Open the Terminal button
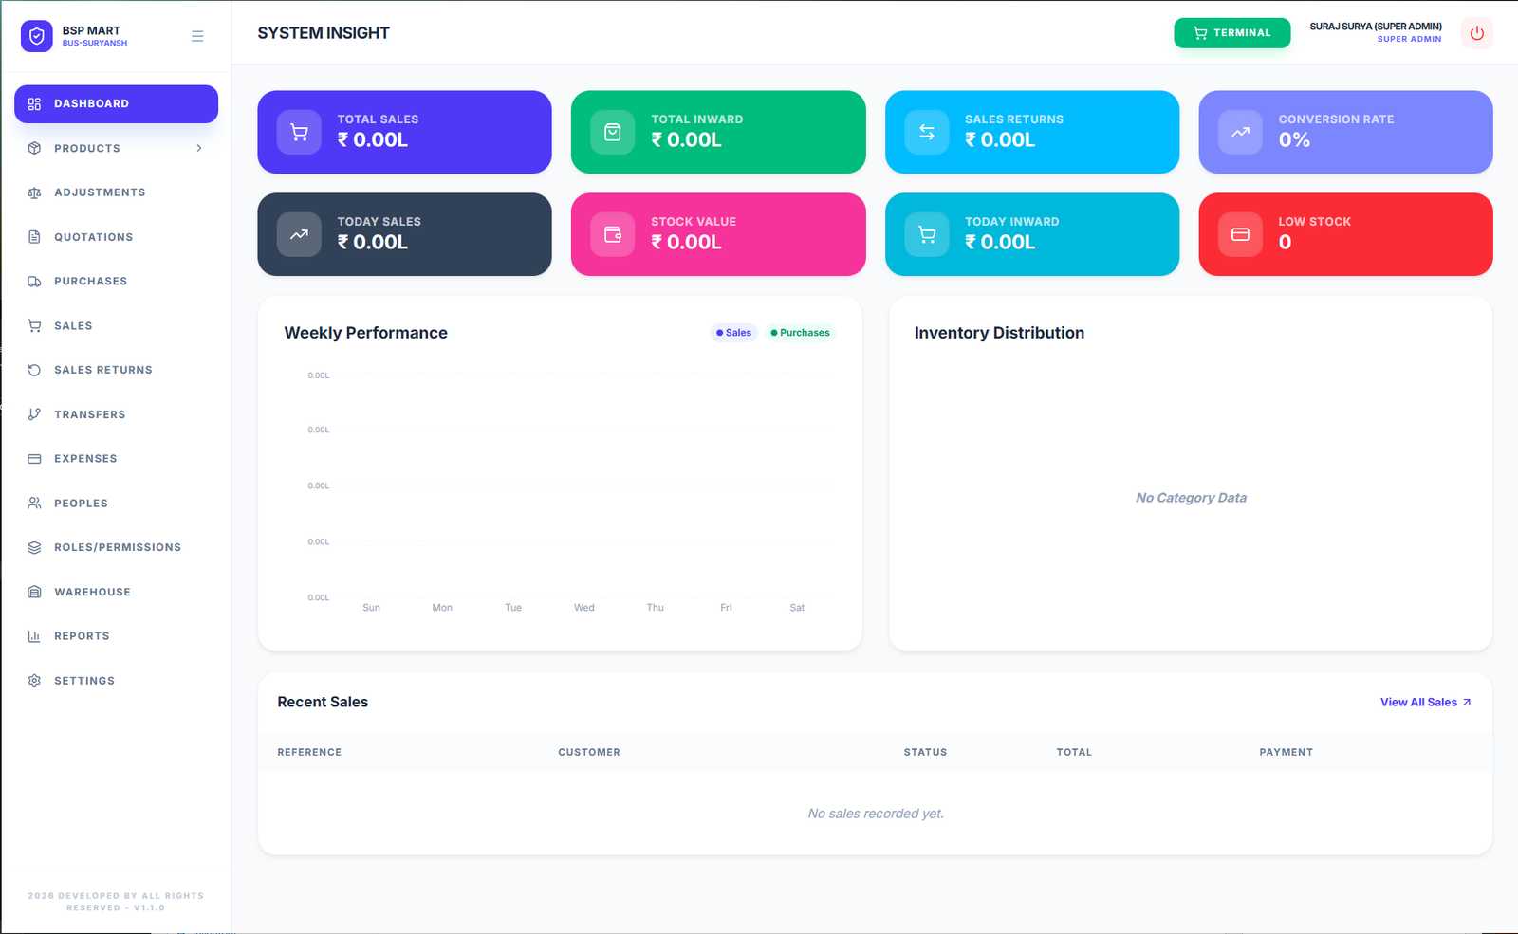 [1231, 33]
